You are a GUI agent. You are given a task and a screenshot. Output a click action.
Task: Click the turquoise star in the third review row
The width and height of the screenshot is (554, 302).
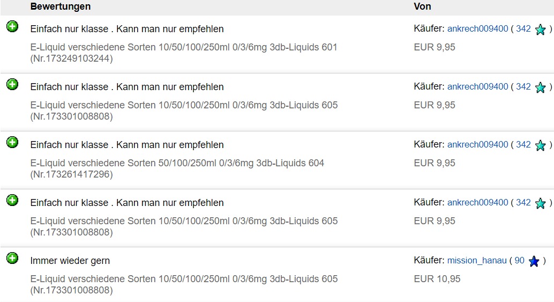tap(540, 145)
